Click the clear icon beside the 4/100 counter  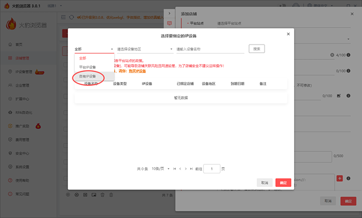332,55
